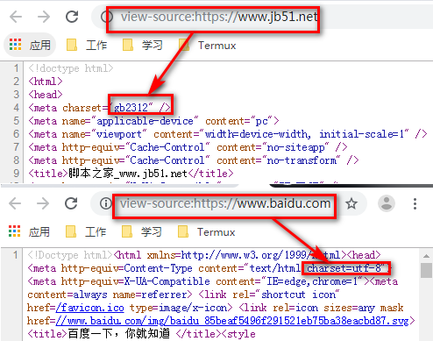Click the no-transform content value on line 8

pyautogui.click(x=302, y=160)
